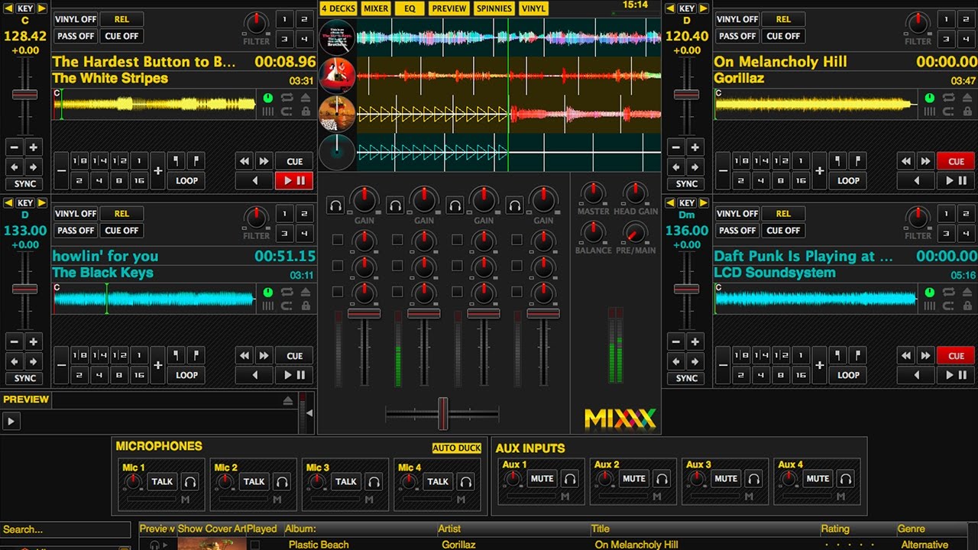
Task: Set 1/8 beat loop on Gorillaz deck
Action: tap(741, 161)
